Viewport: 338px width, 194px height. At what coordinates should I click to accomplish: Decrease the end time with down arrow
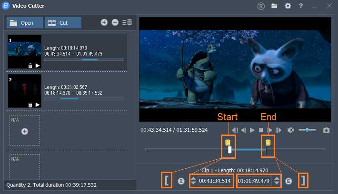[277, 183]
